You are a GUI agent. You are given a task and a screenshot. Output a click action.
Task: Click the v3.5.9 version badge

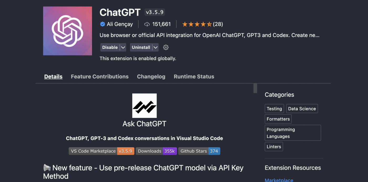(154, 12)
